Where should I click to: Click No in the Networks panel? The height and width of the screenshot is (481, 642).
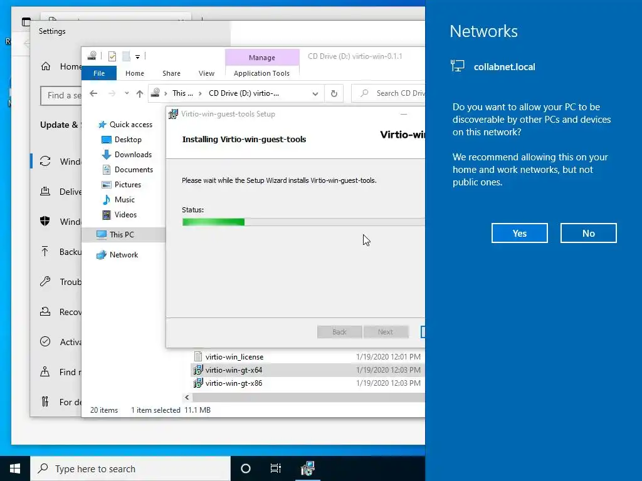pyautogui.click(x=588, y=233)
